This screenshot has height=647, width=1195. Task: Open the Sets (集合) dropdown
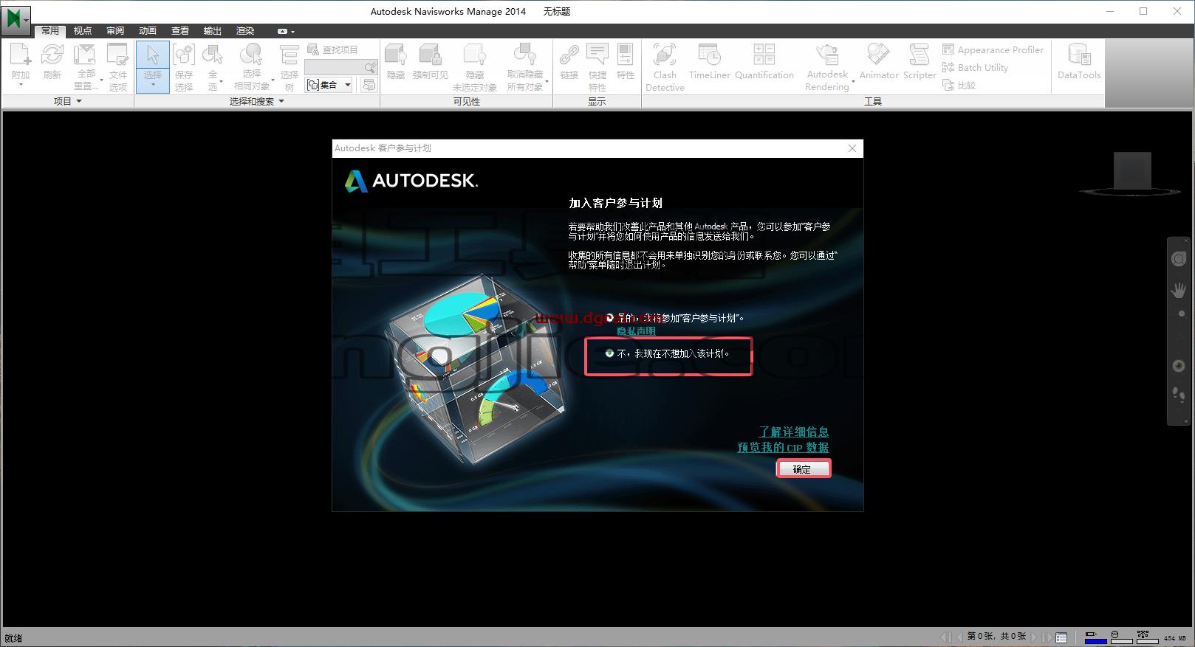click(x=347, y=85)
